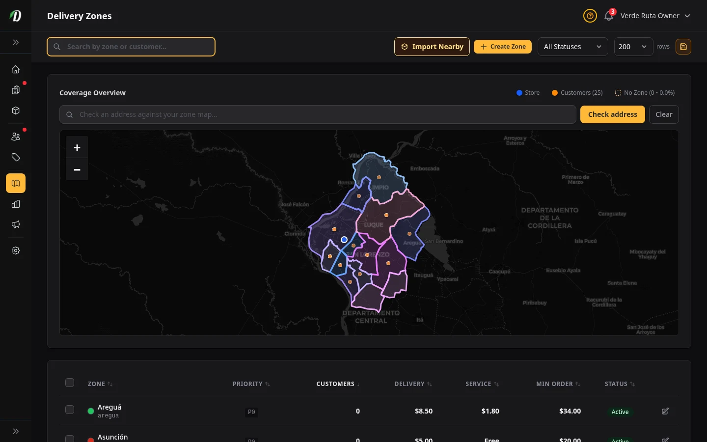The height and width of the screenshot is (442, 707).
Task: Open the help question-mark icon in the header
Action: pyautogui.click(x=590, y=16)
